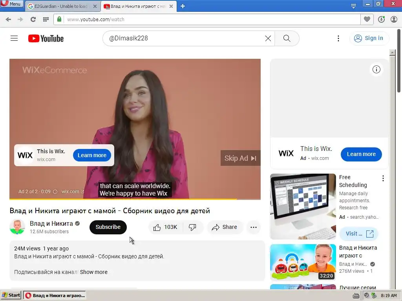The width and height of the screenshot is (402, 301).
Task: Open the wix.com link in video player
Action: click(73, 192)
